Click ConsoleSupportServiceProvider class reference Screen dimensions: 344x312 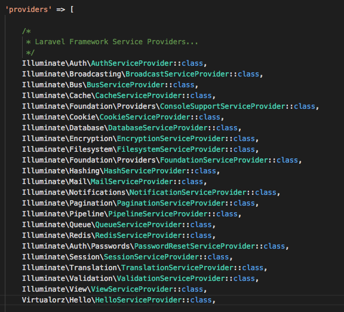[x=223, y=106]
